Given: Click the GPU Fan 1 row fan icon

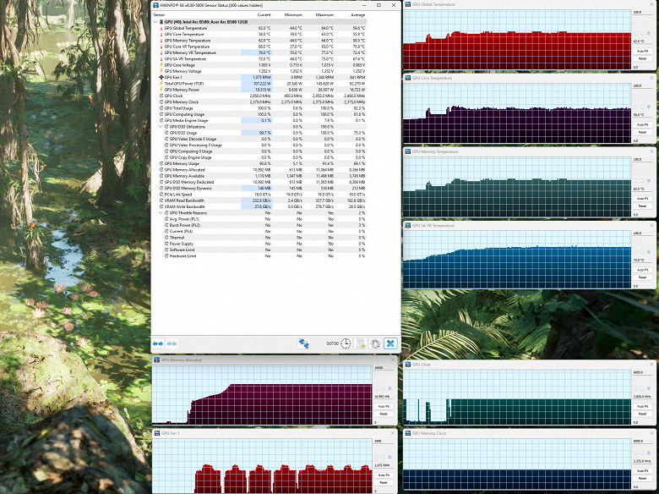Looking at the screenshot, I should (161, 78).
